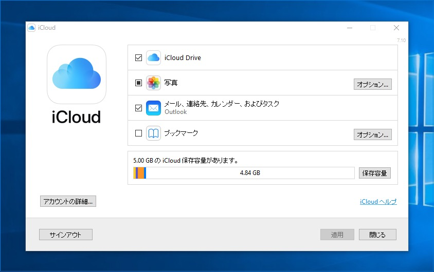Uncheck the メール、連絡先 Outlook checkbox
Viewport: 434px width, 272px height.
click(x=138, y=108)
